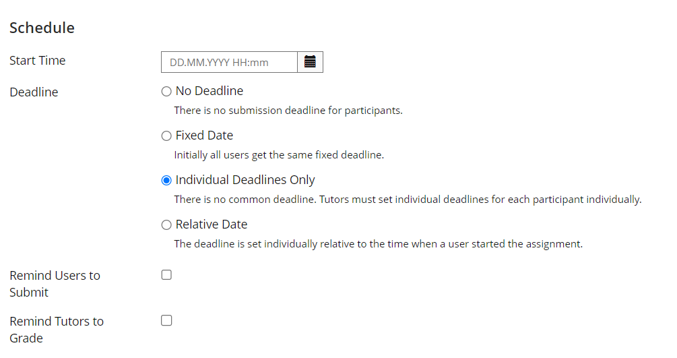Click the Start Time date input field
677x358 pixels.
click(229, 62)
